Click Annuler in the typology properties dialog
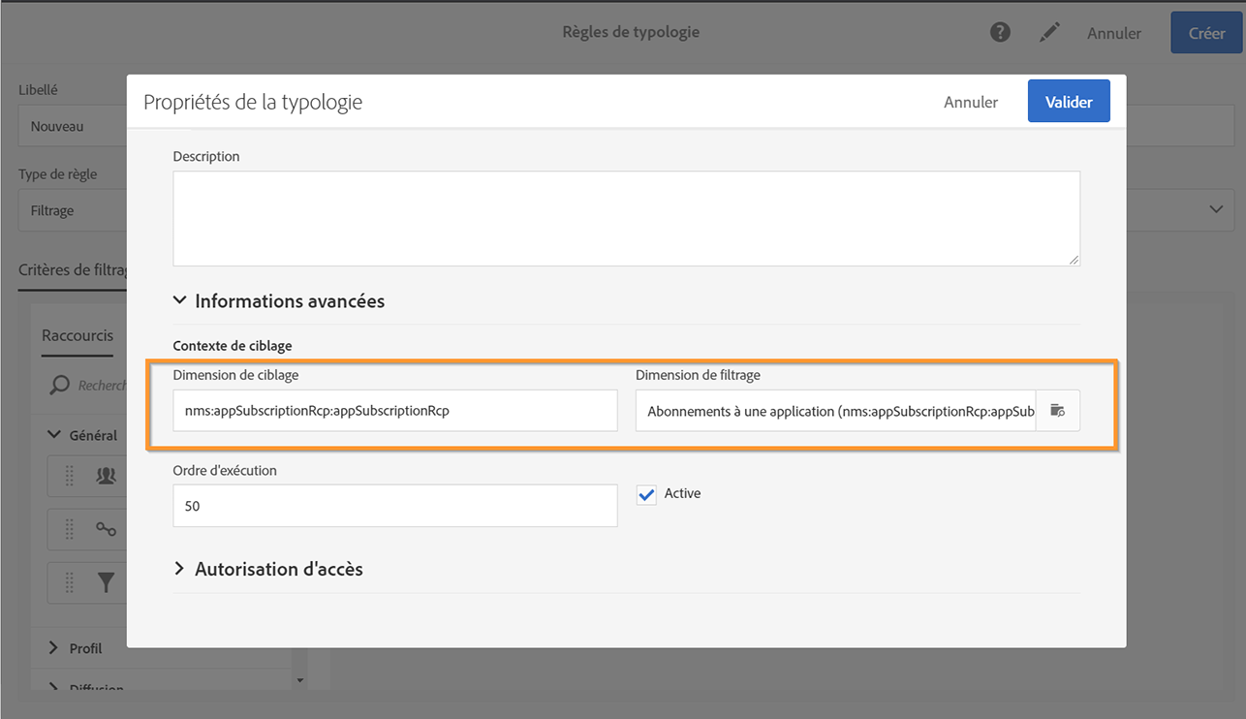 tap(971, 102)
